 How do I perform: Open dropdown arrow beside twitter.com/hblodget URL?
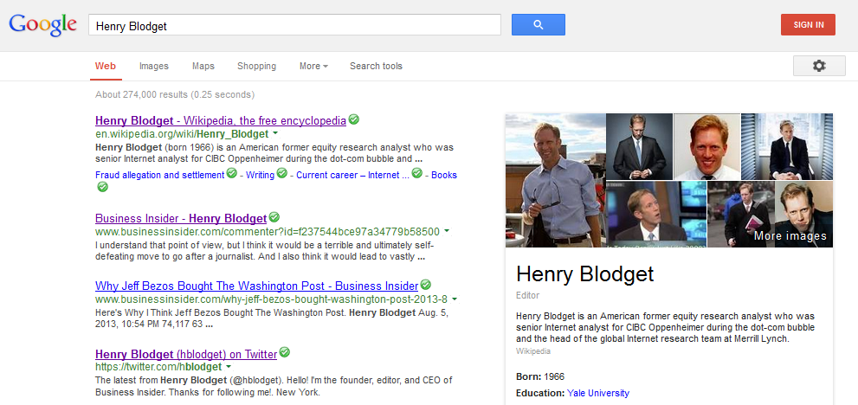point(229,367)
